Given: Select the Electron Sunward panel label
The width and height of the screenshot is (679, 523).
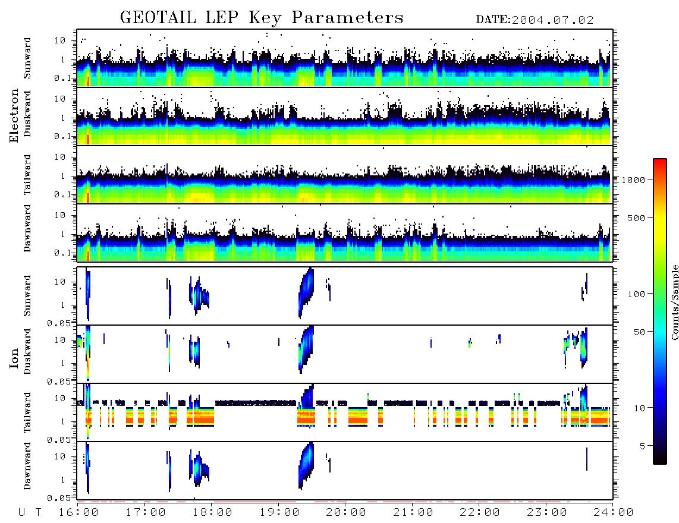Looking at the screenshot, I should 27,58.
